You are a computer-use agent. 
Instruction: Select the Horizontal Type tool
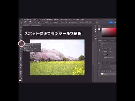[21, 65]
